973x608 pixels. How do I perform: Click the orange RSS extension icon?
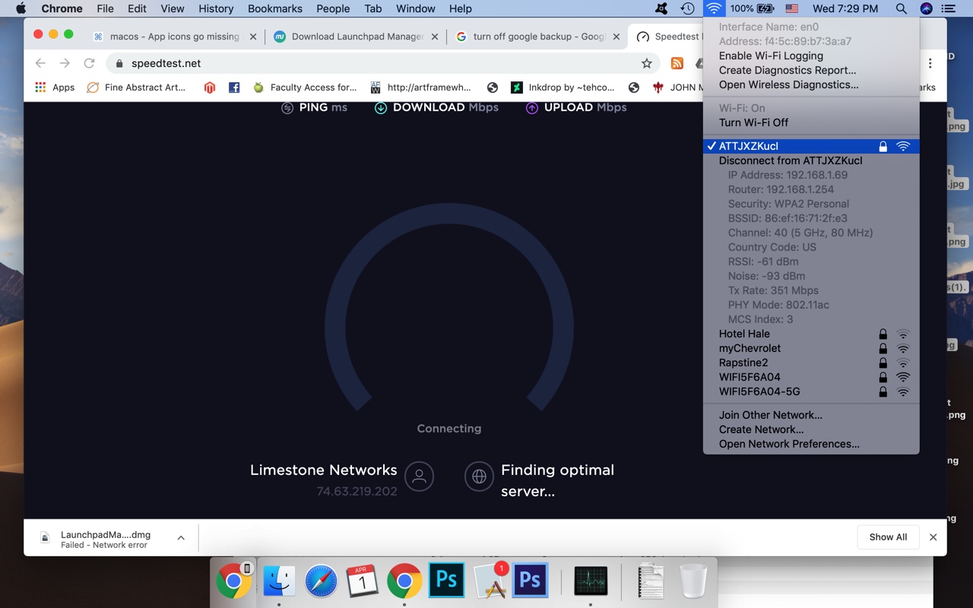pyautogui.click(x=677, y=63)
